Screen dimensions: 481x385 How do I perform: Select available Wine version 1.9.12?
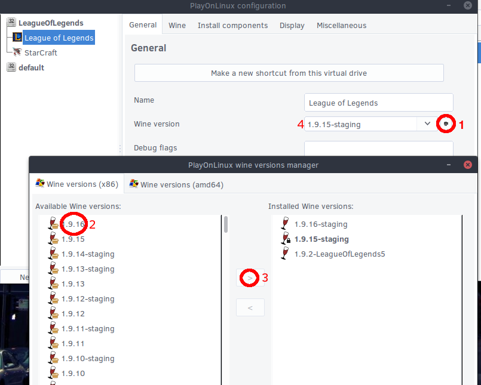pyautogui.click(x=73, y=313)
